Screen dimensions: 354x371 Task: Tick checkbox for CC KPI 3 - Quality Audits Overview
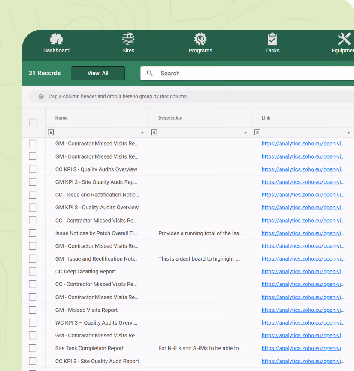(33, 169)
